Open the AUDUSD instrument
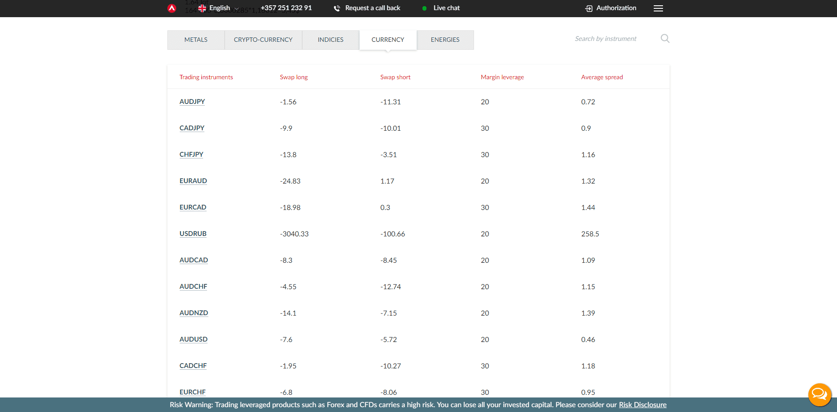The image size is (837, 412). (x=193, y=339)
